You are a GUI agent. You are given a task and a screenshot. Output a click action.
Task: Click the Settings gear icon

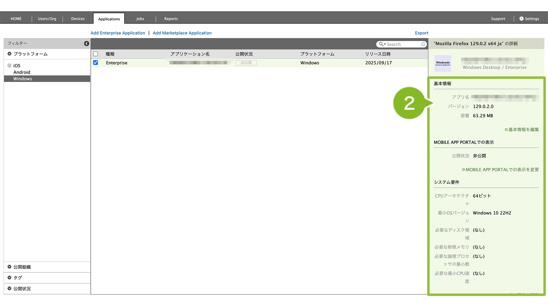tap(521, 19)
